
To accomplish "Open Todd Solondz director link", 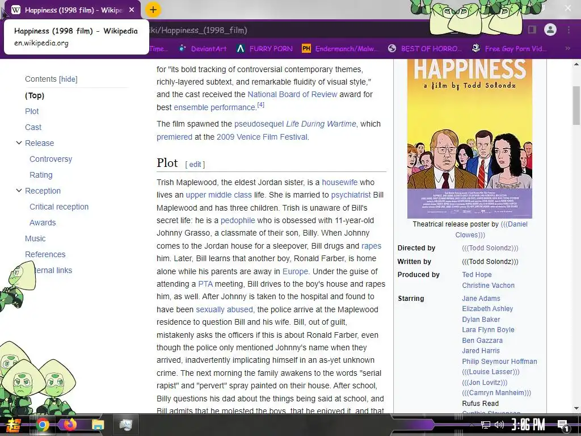I will pyautogui.click(x=490, y=248).
